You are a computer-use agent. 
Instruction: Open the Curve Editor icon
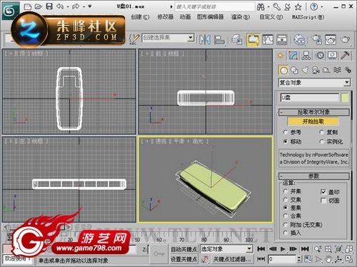(x=268, y=39)
